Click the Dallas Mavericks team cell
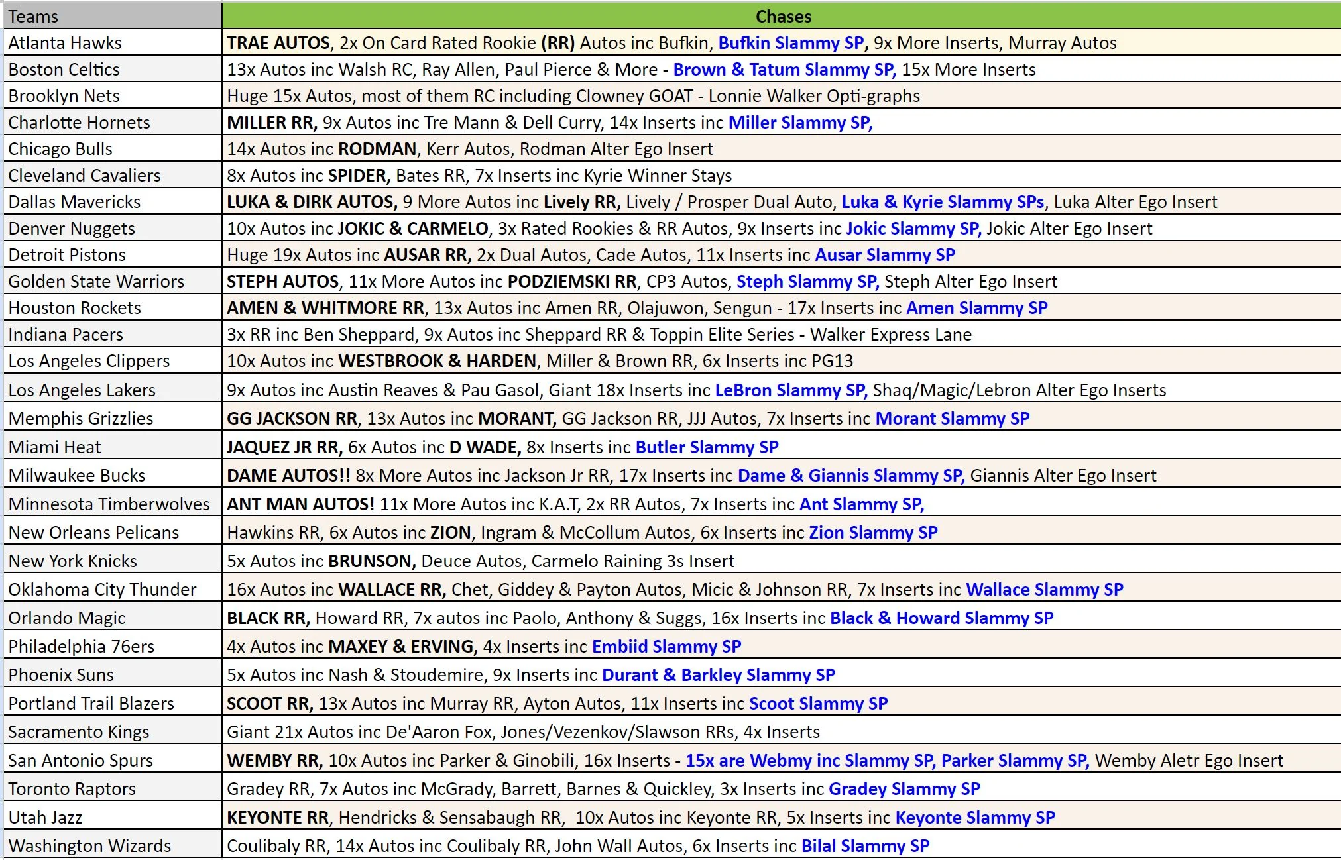This screenshot has height=860, width=1341. point(113,201)
